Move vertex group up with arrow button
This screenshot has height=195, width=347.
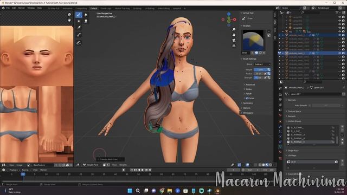pos(342,140)
